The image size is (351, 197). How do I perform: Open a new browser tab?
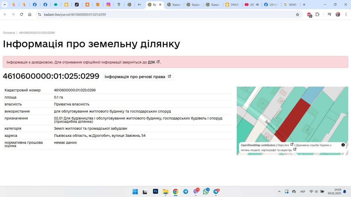tap(304, 5)
